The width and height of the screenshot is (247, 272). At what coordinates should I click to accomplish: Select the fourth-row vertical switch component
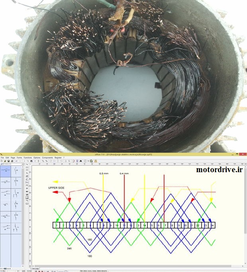(x=16, y=205)
